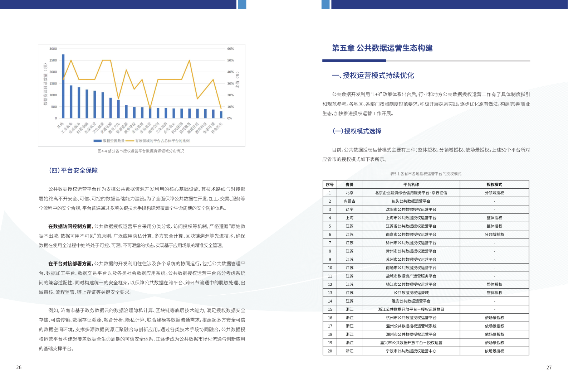The height and width of the screenshot is (386, 568).
Task: Click province cell 辽宁
Action: coord(349,209)
